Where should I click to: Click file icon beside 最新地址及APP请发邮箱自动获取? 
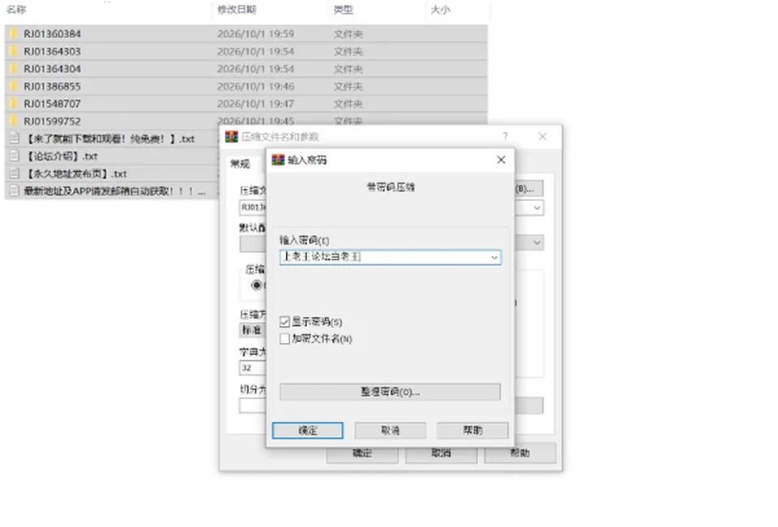(x=15, y=191)
